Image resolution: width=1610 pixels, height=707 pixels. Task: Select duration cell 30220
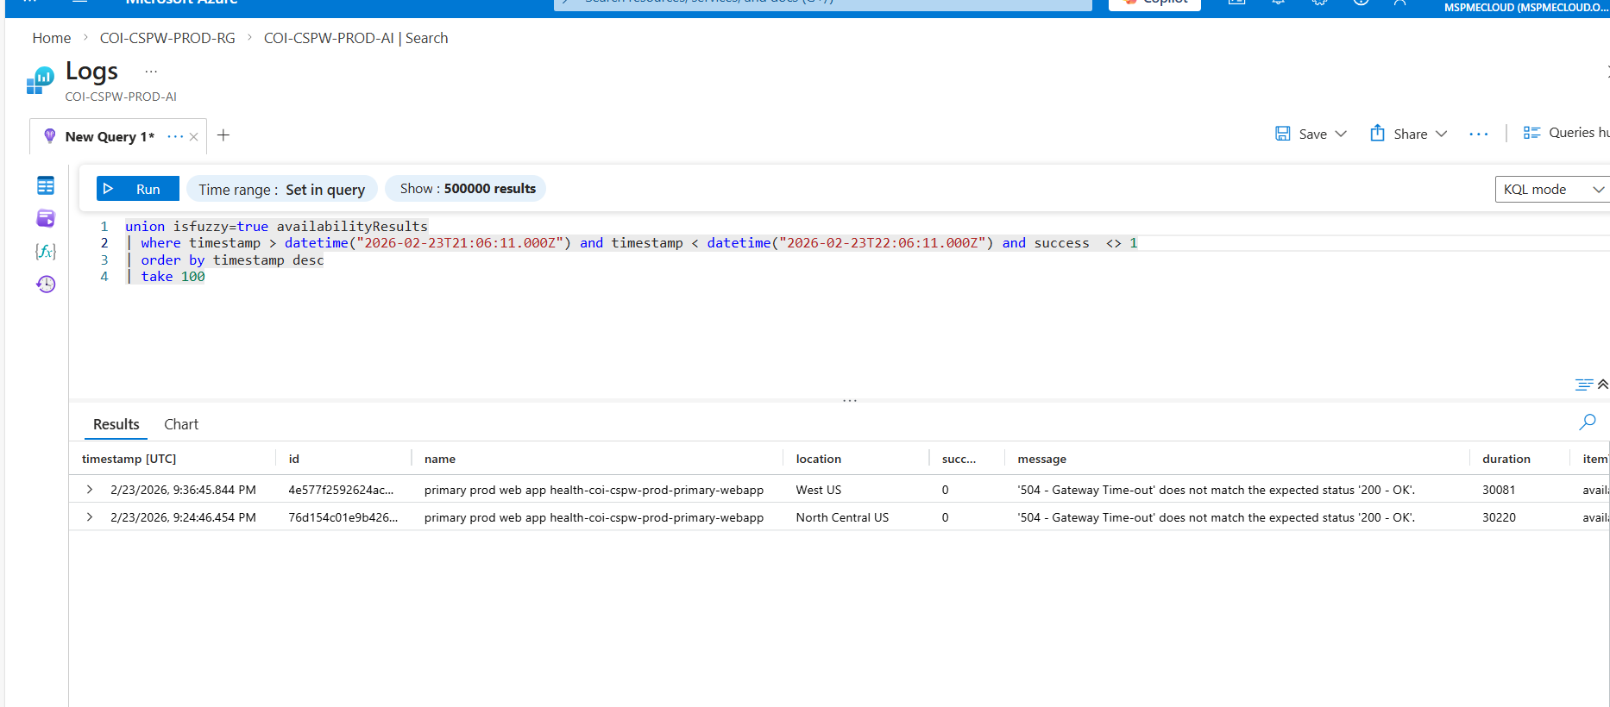click(1499, 517)
